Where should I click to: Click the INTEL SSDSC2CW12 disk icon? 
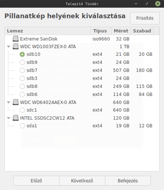pyautogui.click(x=15, y=118)
